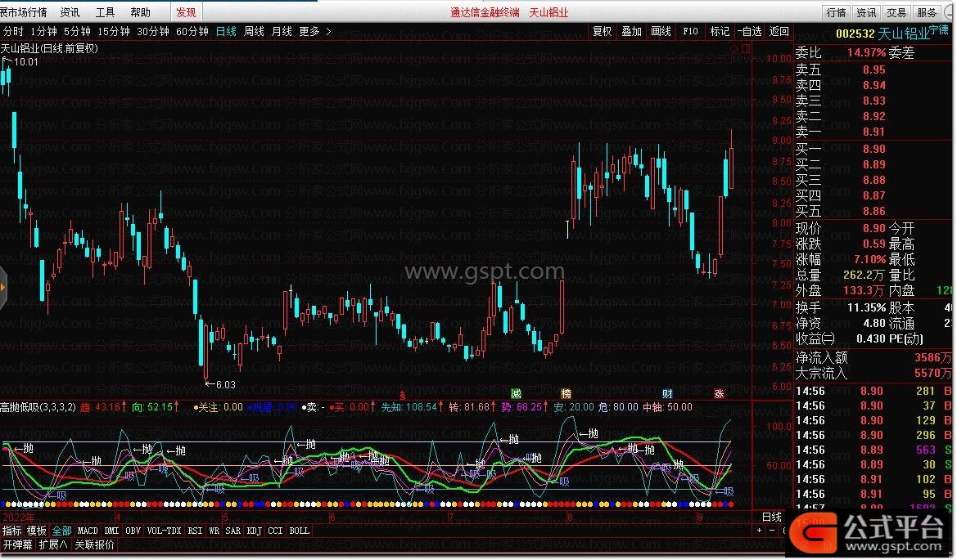The height and width of the screenshot is (560, 957).
Task: Open the F10 company info
Action: tap(690, 31)
